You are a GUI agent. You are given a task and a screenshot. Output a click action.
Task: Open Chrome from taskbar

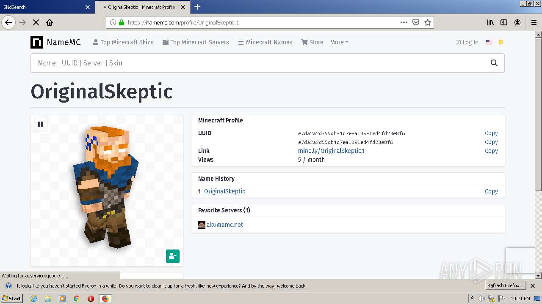coord(77,299)
